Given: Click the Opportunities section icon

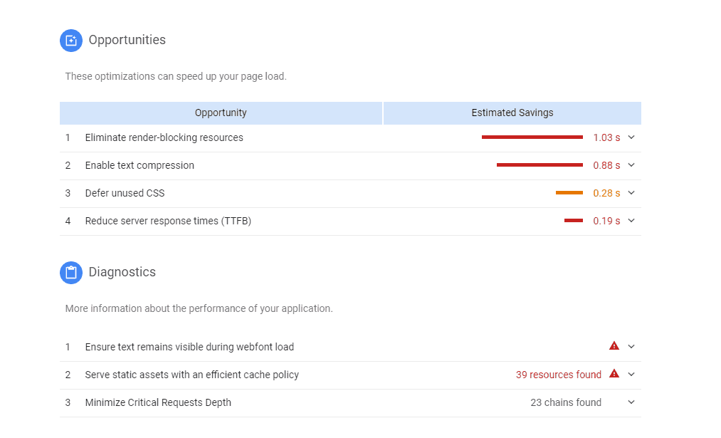Looking at the screenshot, I should click(71, 41).
